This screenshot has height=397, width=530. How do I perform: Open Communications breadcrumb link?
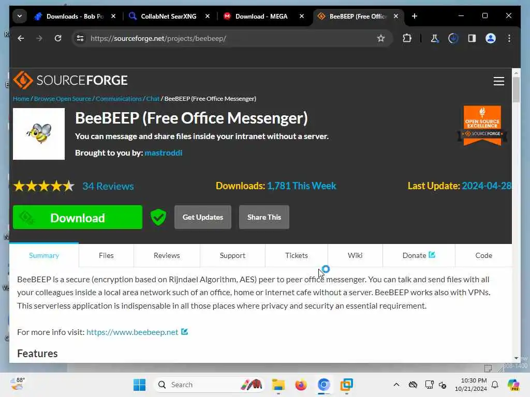[x=119, y=99]
